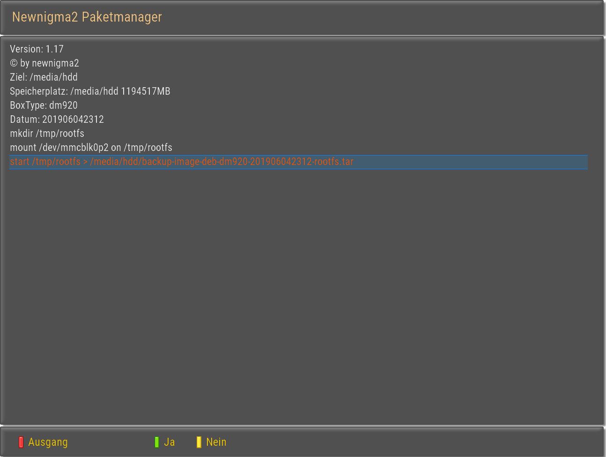Select the BoxType: dm920 line
606x457 pixels.
[x=44, y=105]
